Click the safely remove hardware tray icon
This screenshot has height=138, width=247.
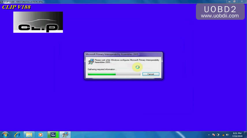(x=218, y=135)
